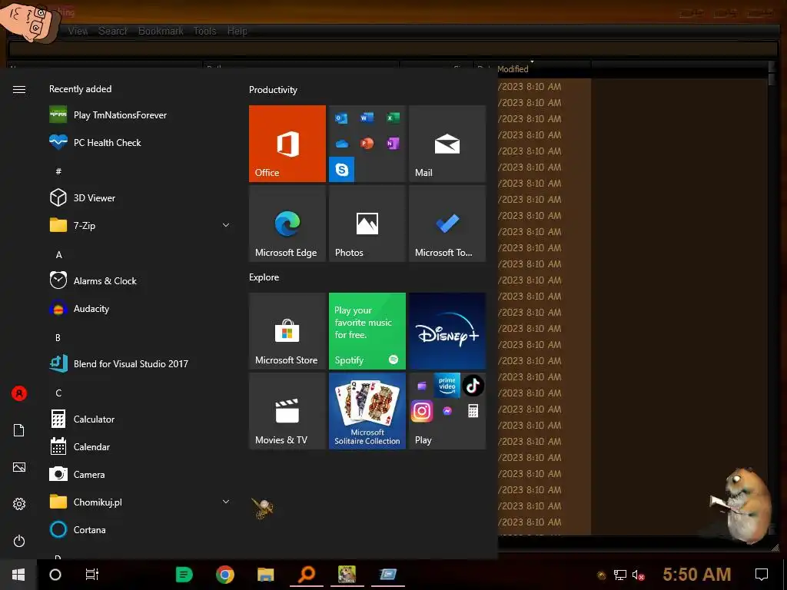
Task: Open the green notes app on taskbar
Action: point(184,575)
